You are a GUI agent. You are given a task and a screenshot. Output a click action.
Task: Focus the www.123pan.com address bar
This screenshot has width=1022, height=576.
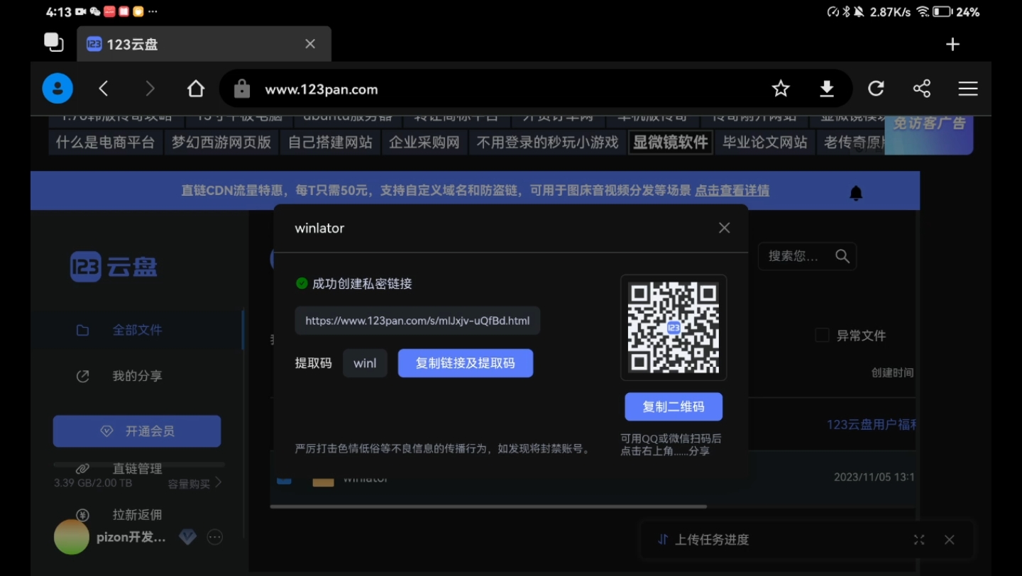point(536,89)
